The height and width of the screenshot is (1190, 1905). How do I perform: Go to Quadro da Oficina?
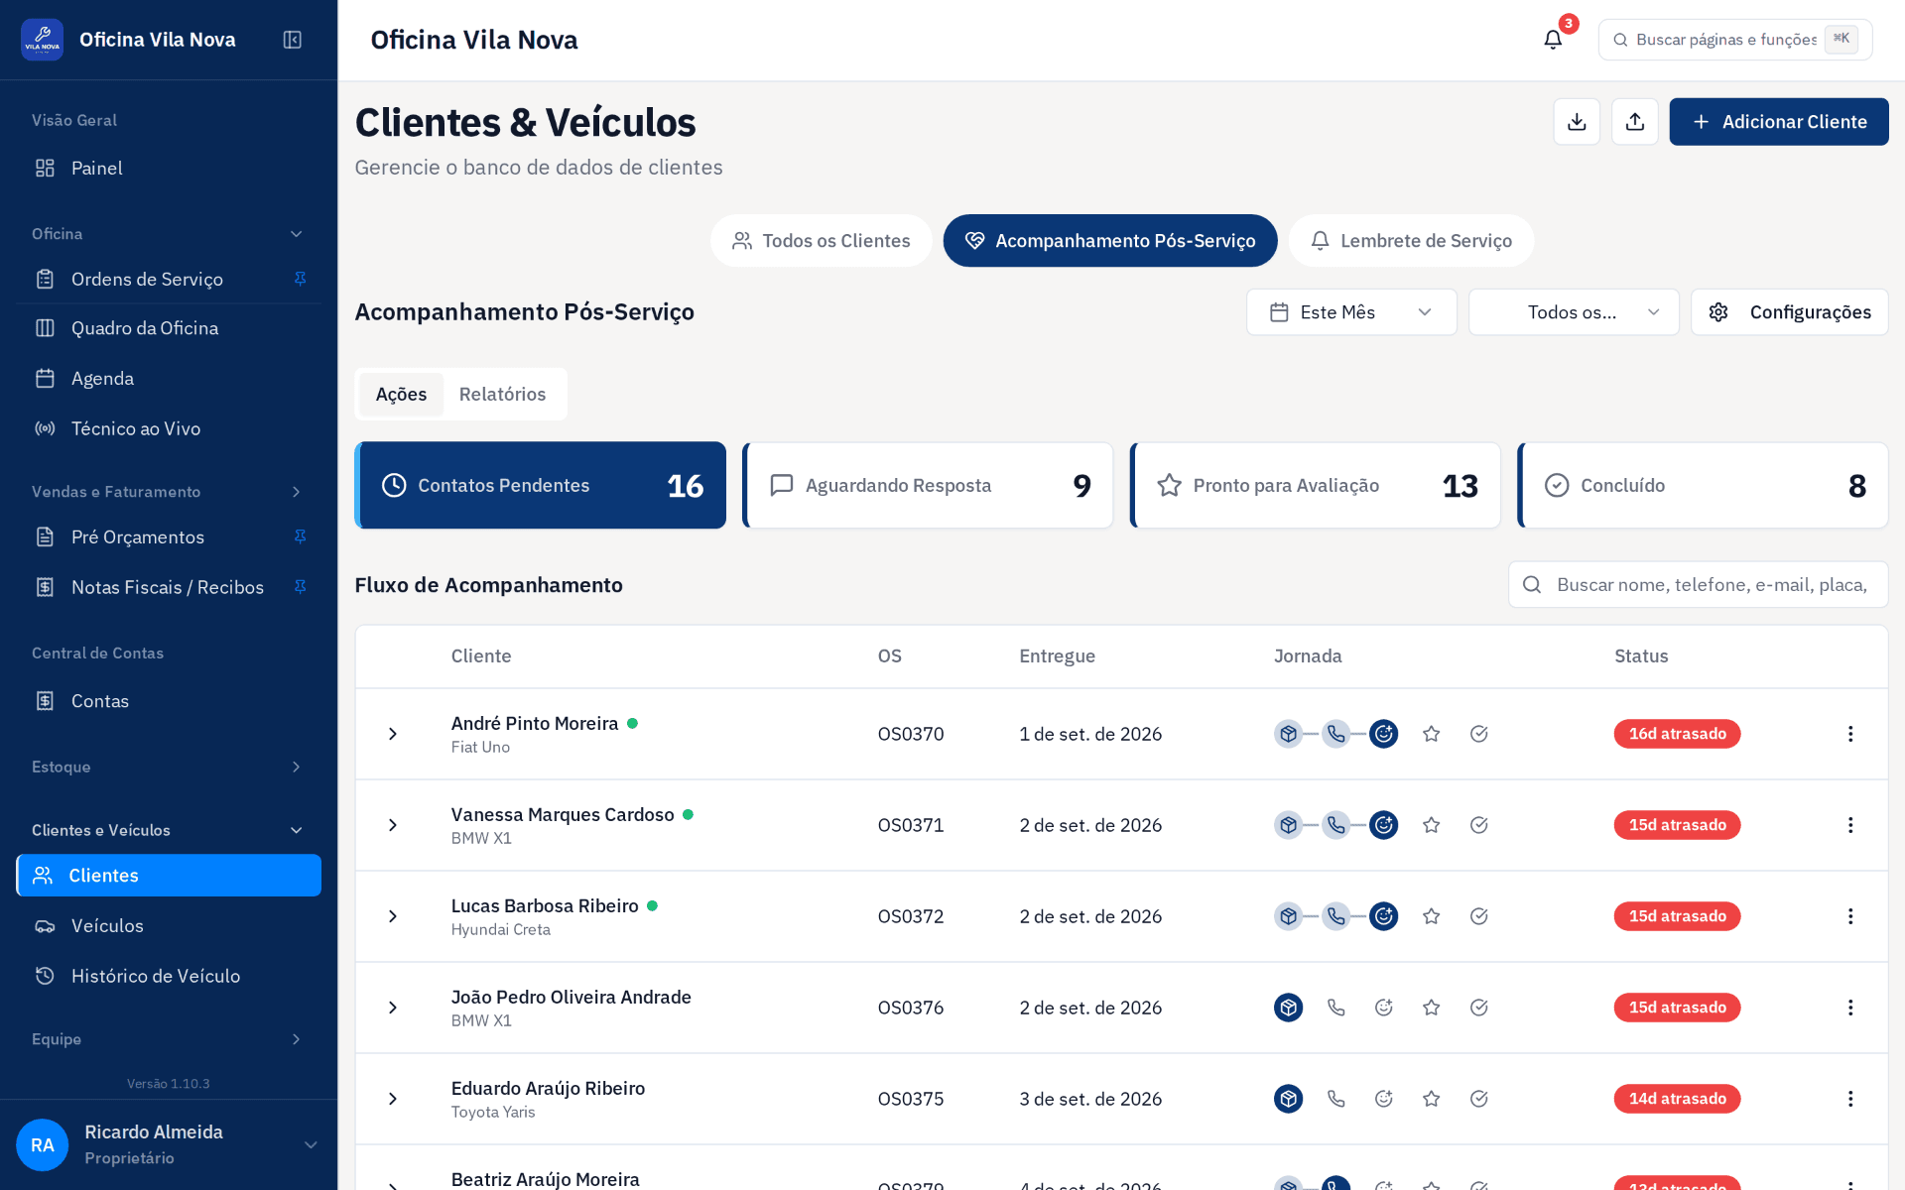[169, 328]
